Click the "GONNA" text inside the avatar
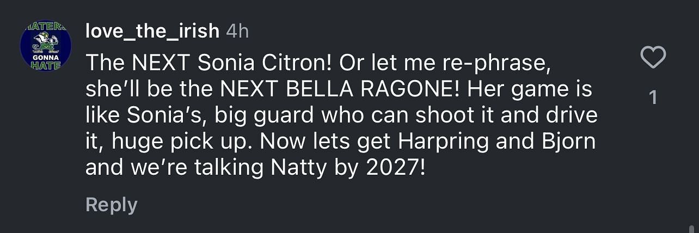699x233 pixels. click(46, 57)
